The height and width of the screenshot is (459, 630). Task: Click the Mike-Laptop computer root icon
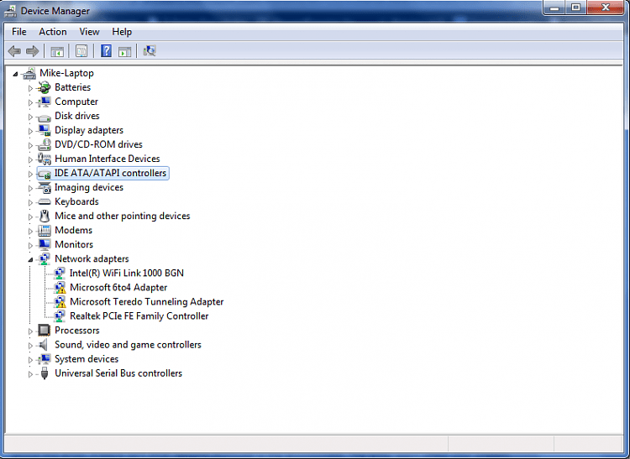click(x=29, y=73)
